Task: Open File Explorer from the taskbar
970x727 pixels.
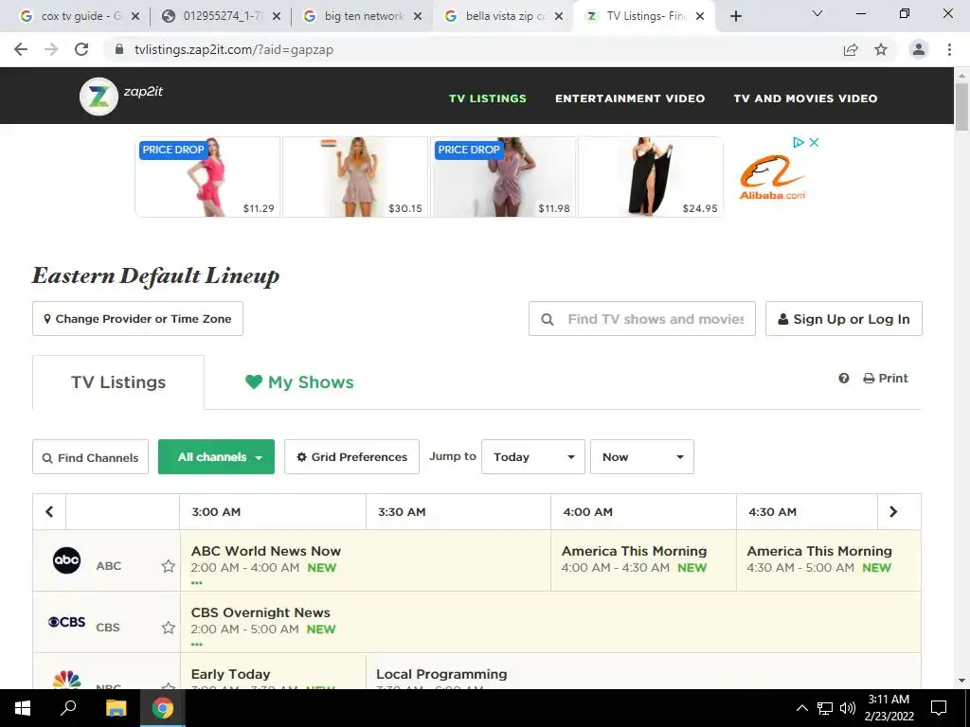Action: click(116, 708)
